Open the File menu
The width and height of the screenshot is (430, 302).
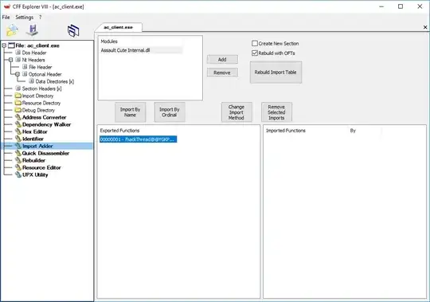point(6,18)
